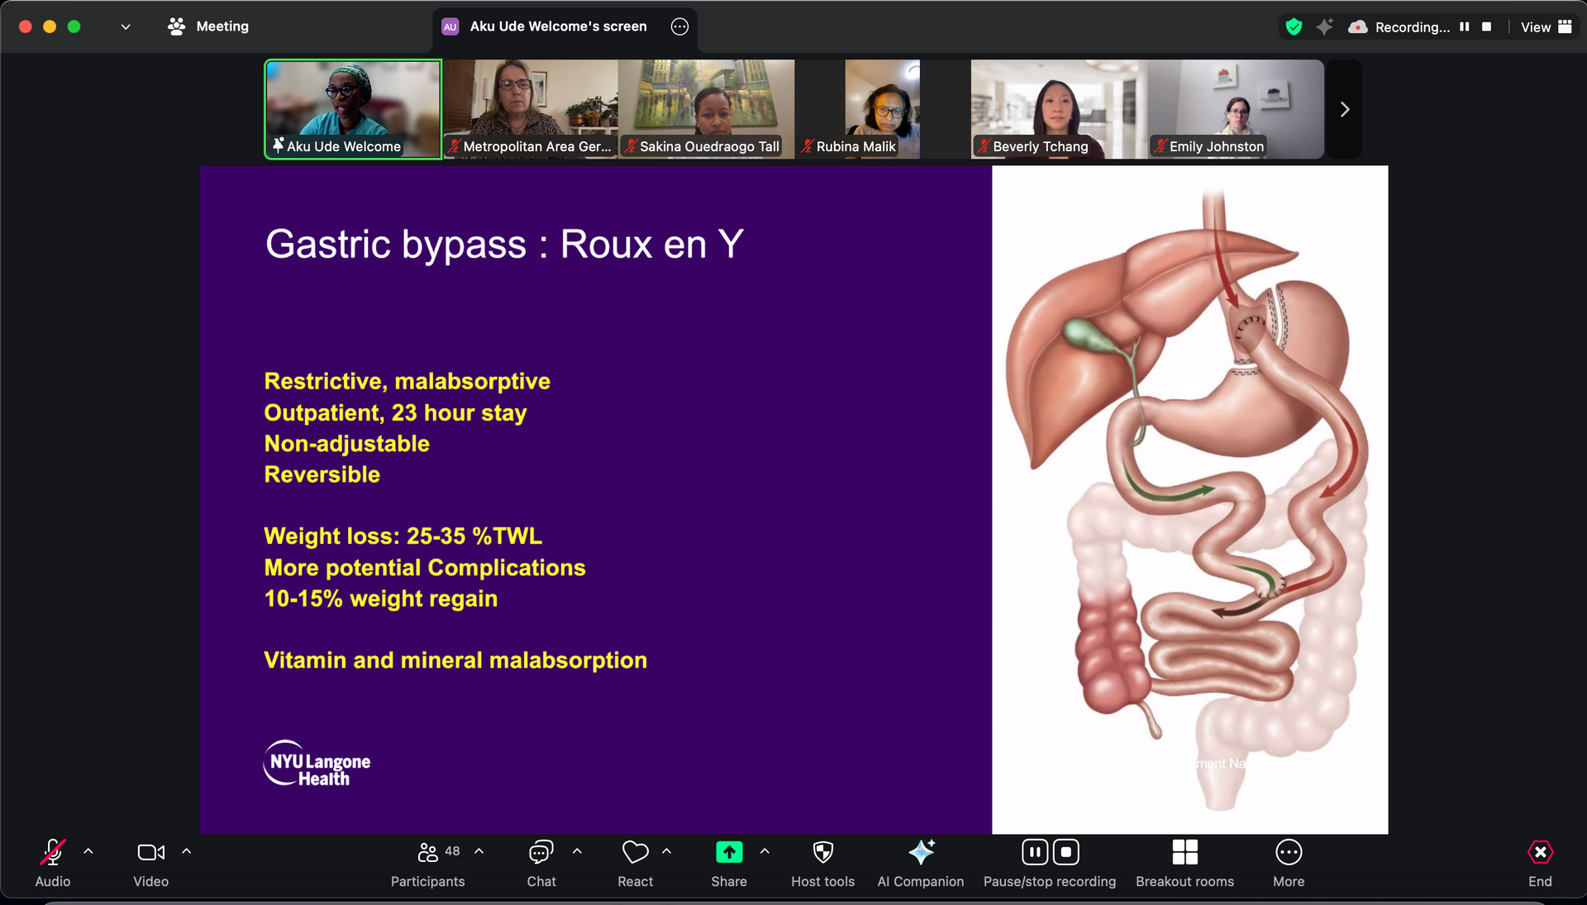
Task: Launch AI Companion
Action: (x=920, y=862)
